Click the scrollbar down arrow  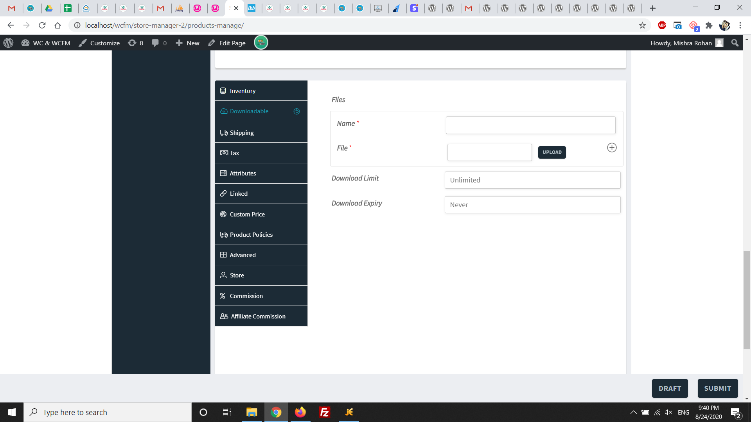747,399
